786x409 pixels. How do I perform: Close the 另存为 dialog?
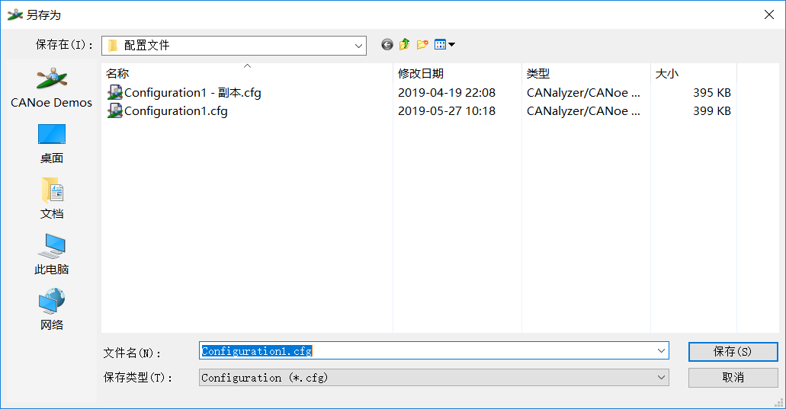pos(769,14)
